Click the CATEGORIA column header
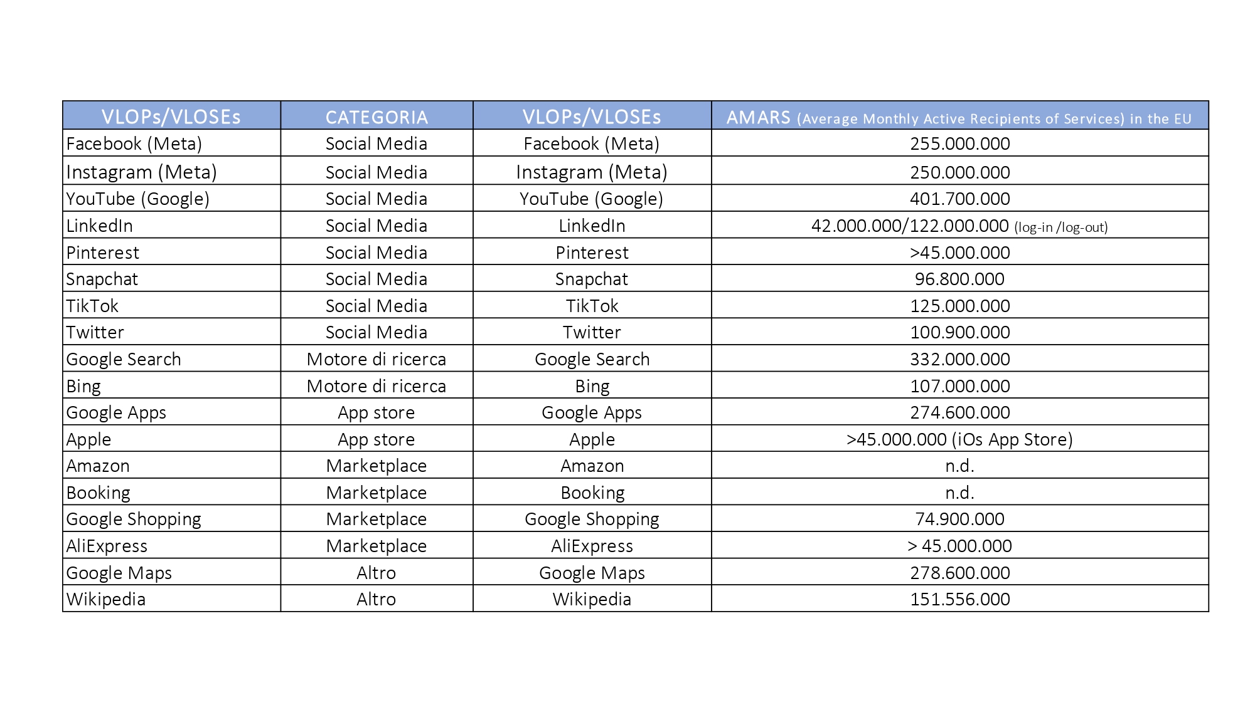This screenshot has width=1255, height=705. click(x=376, y=117)
